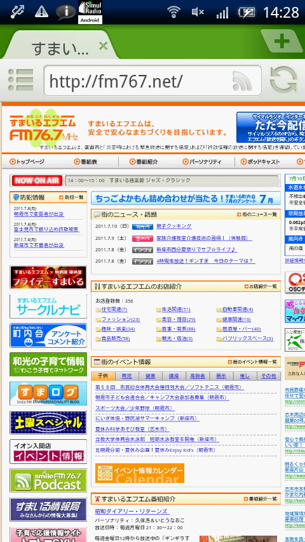Screen dimensions: 305x542
Task: Reload the page with refresh icon
Action: coord(283,81)
